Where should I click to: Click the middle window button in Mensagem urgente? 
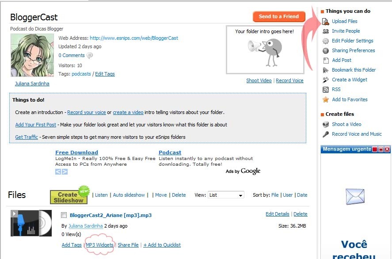381,149
